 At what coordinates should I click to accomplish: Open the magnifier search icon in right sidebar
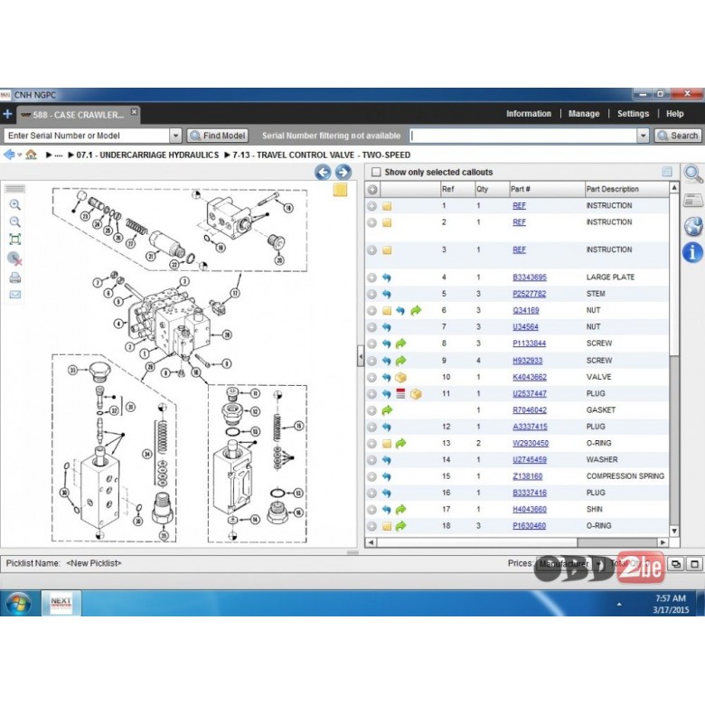coord(692,174)
